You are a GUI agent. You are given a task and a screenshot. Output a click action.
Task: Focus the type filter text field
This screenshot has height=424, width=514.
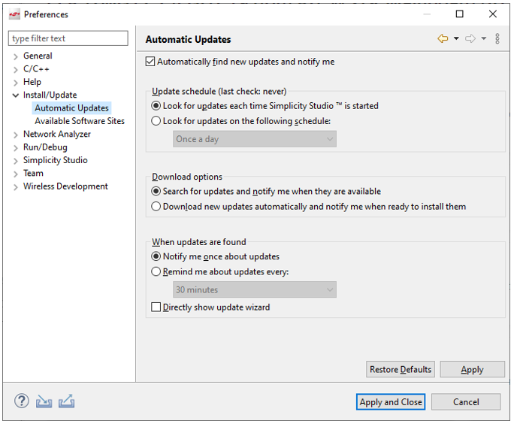(68, 38)
